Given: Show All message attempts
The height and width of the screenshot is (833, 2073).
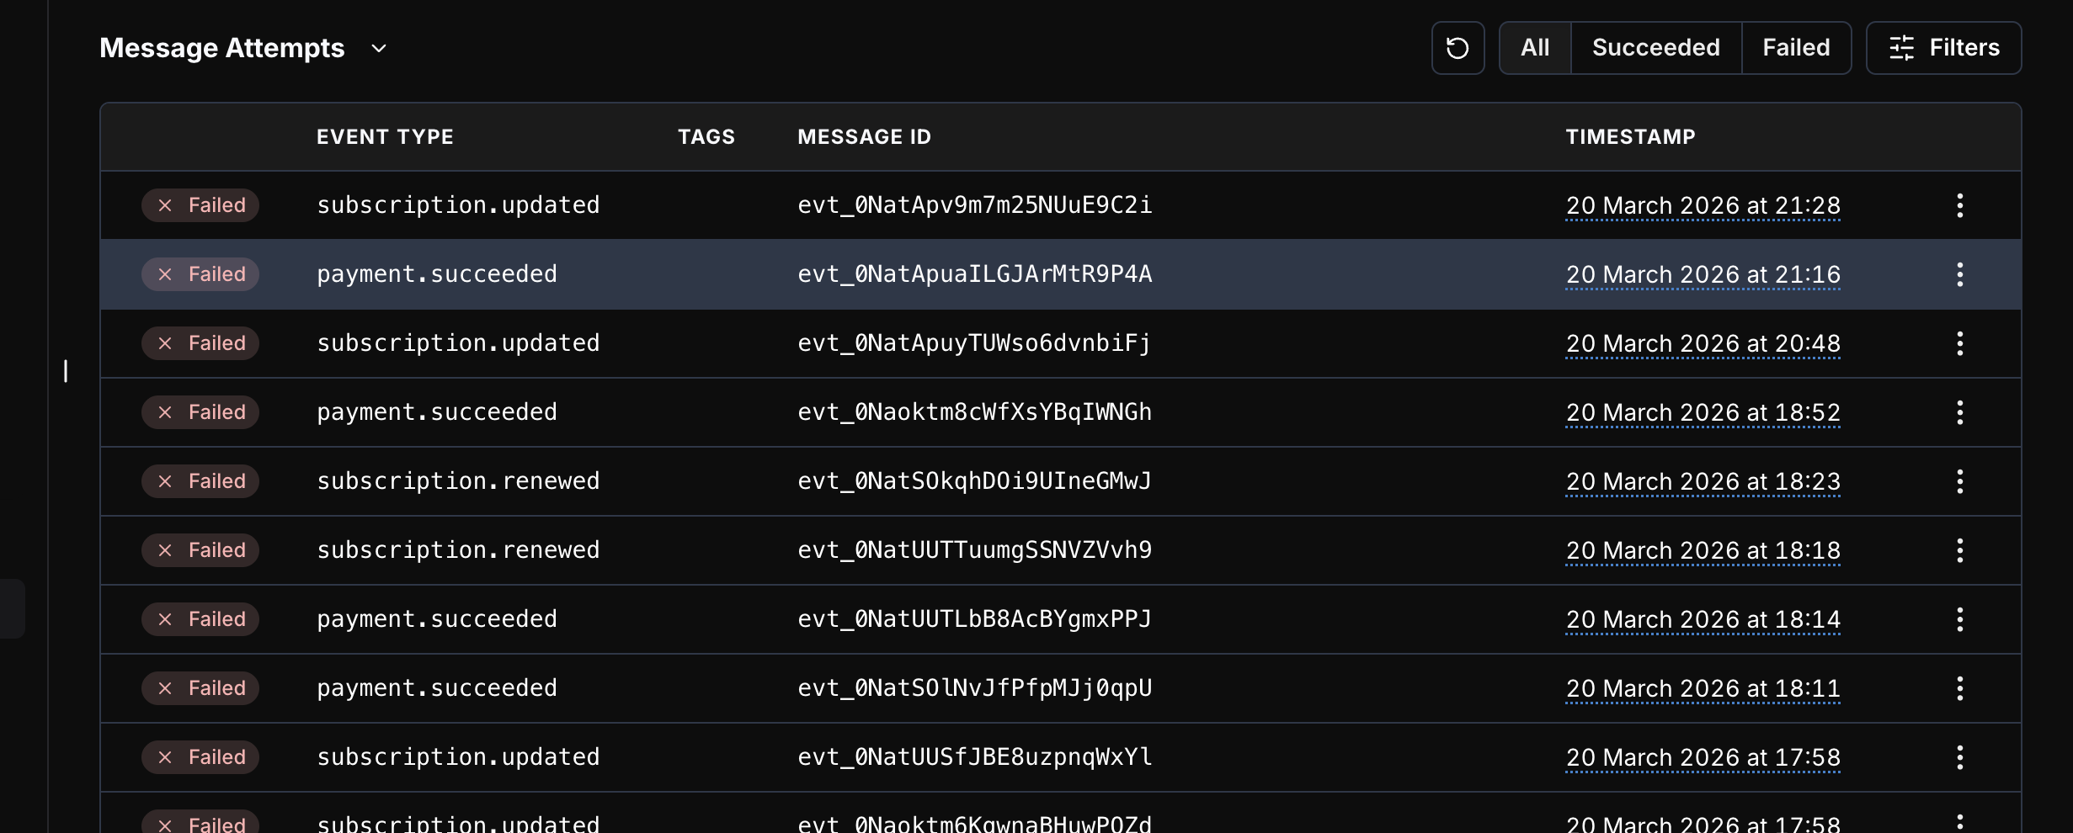Looking at the screenshot, I should click(1534, 47).
